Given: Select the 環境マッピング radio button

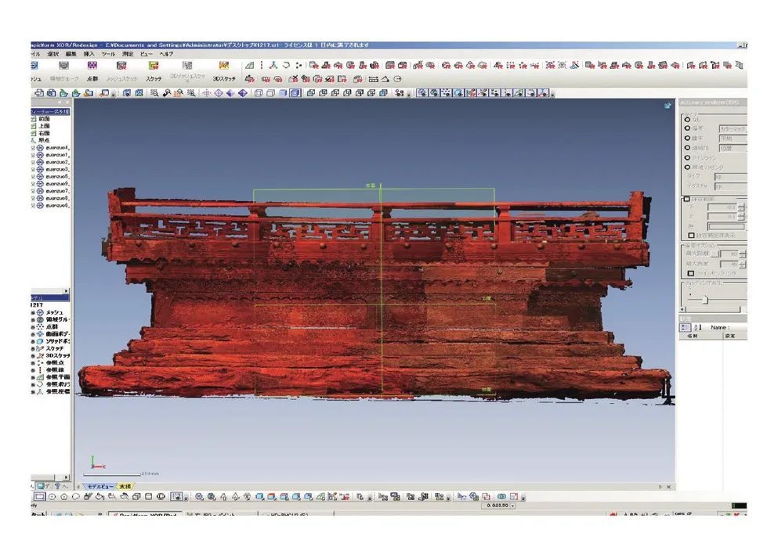Looking at the screenshot, I should point(687,167).
